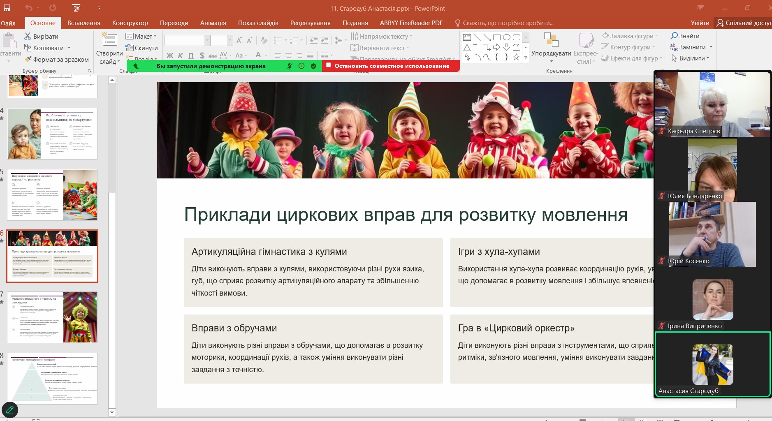The height and width of the screenshot is (421, 772).
Task: Expand the Select (Виділити) dropdown
Action: (x=691, y=58)
